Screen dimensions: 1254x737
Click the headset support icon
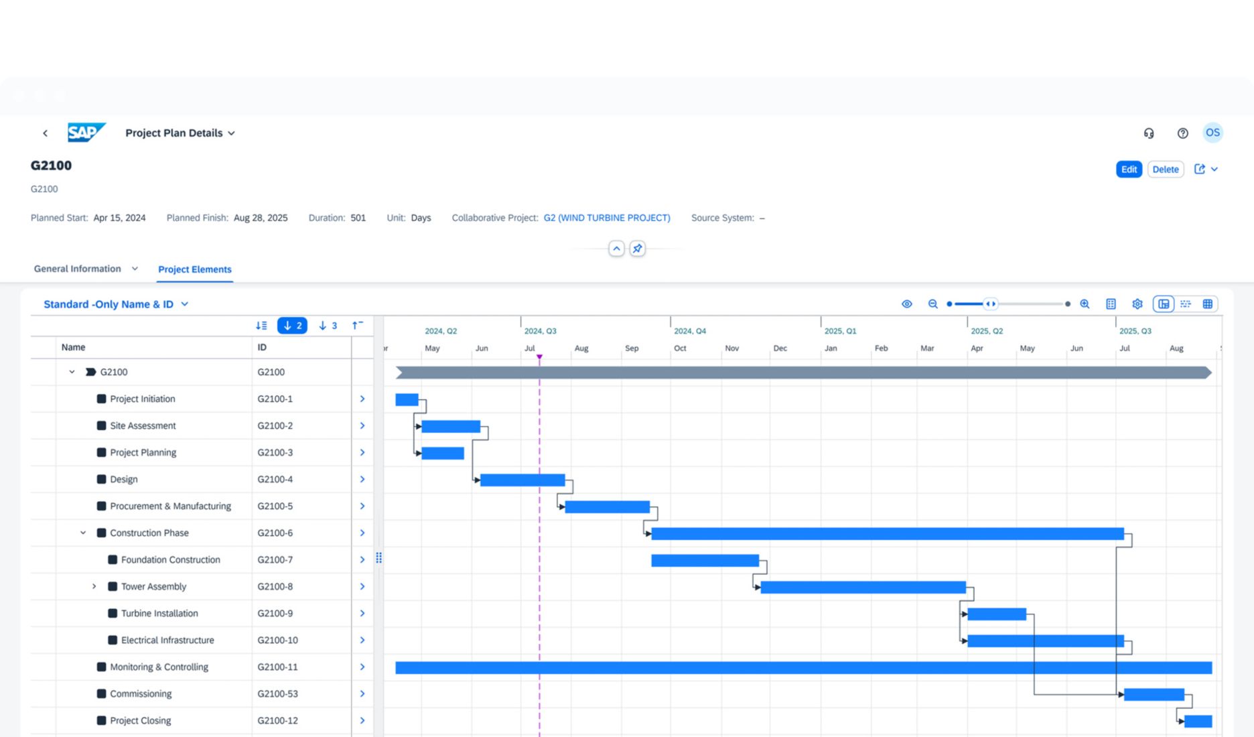tap(1149, 133)
